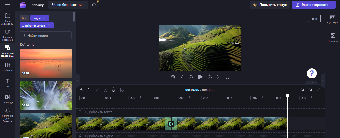
Task: Zoom out on the timeline
Action: (302, 90)
